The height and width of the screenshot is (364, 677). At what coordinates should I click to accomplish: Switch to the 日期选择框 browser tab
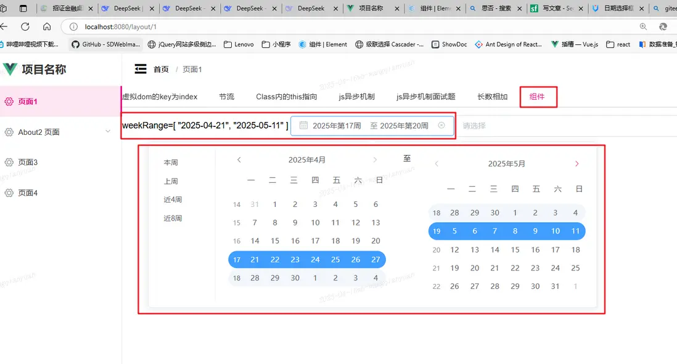[x=619, y=8]
